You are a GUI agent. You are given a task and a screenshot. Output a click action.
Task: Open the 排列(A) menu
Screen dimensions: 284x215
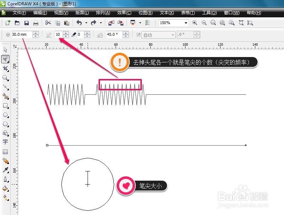click(103, 13)
